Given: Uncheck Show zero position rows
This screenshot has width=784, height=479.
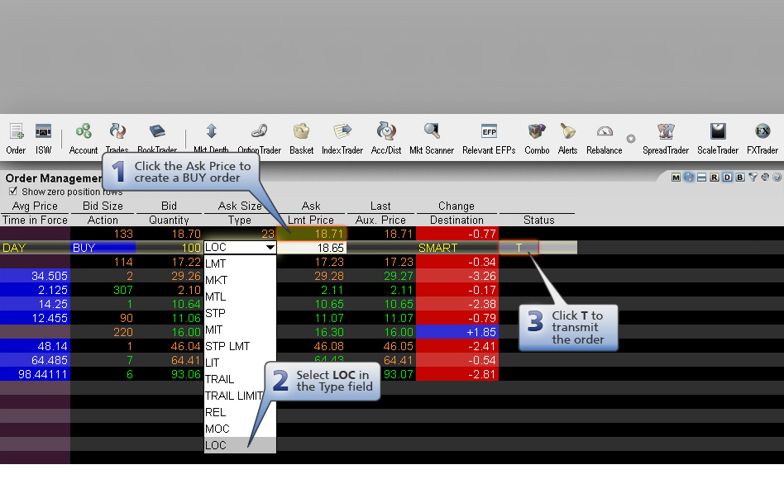Looking at the screenshot, I should pos(13,192).
